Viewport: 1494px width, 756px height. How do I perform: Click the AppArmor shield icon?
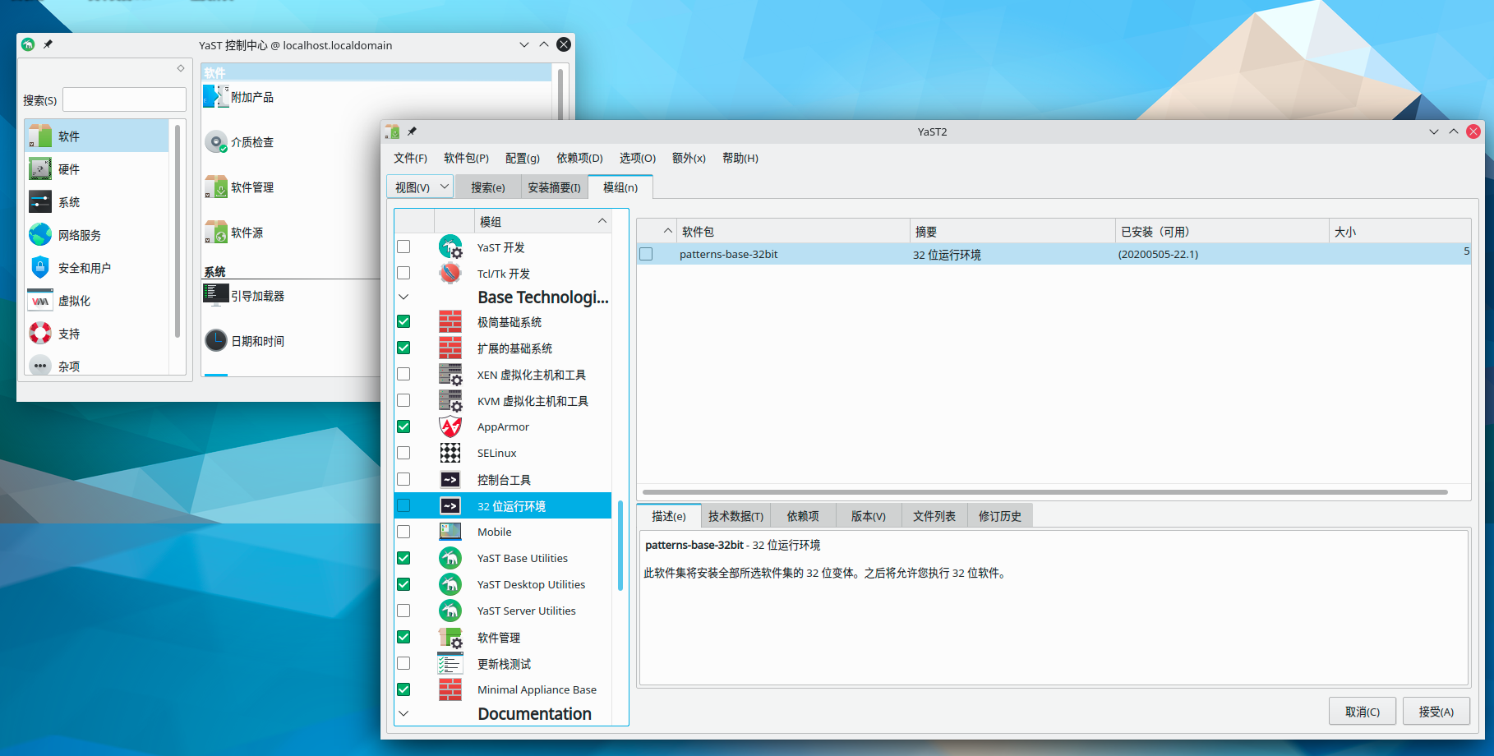[450, 426]
